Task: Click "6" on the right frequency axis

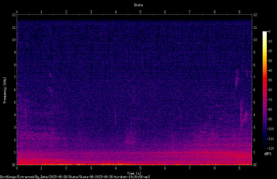Action: point(254,90)
